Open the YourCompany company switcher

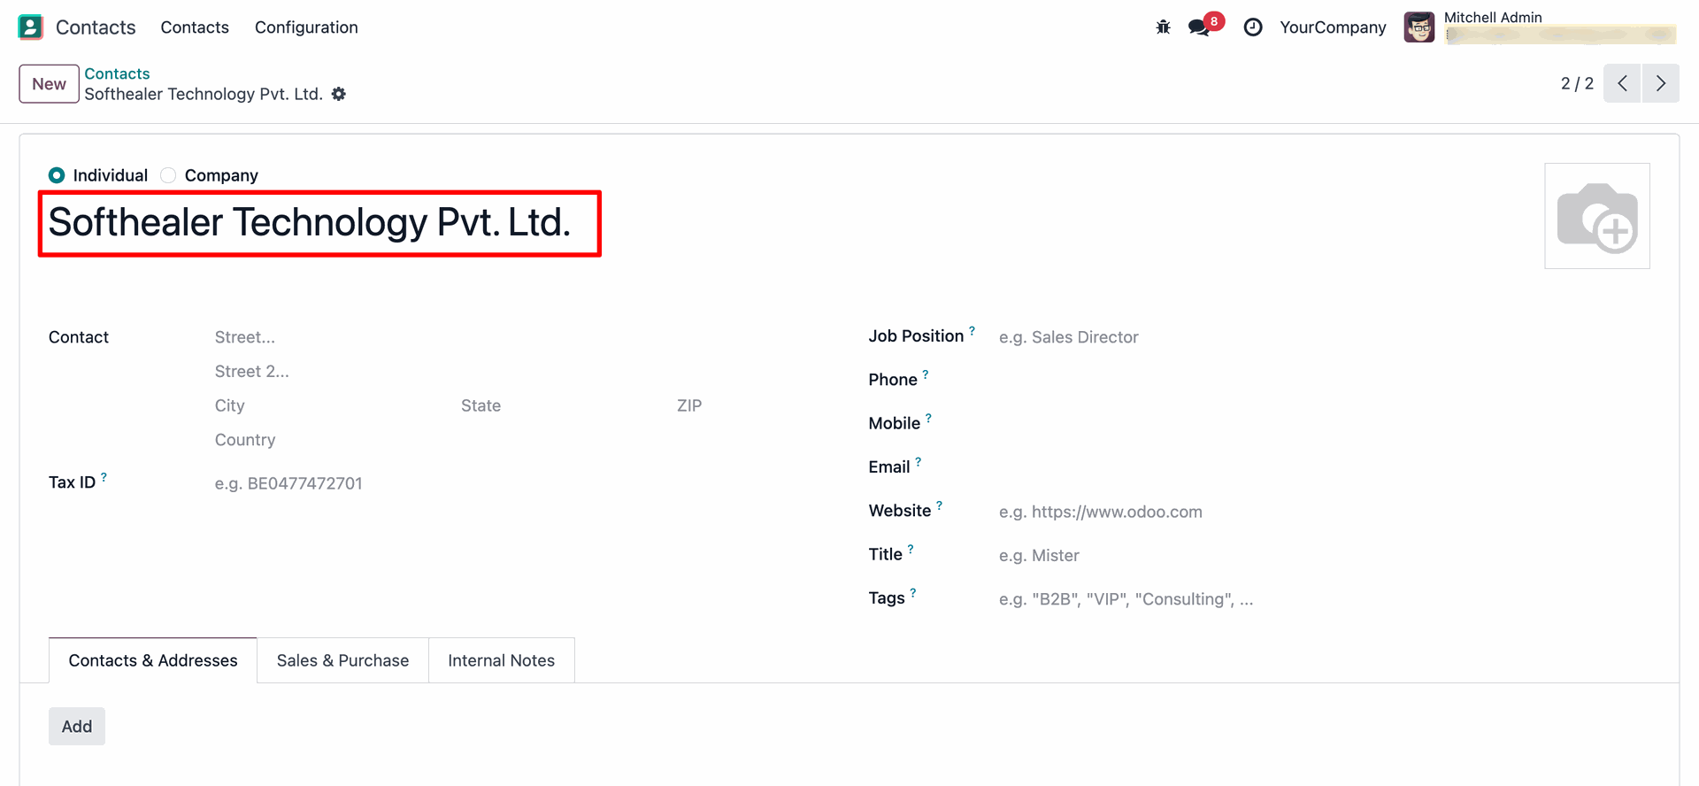pyautogui.click(x=1333, y=27)
